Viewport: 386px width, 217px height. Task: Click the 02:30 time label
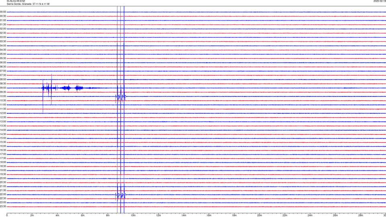pos(3,33)
